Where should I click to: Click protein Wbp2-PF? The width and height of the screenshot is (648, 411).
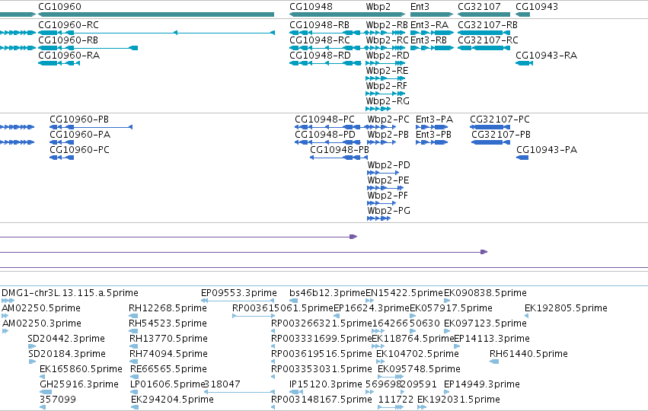tap(381, 203)
